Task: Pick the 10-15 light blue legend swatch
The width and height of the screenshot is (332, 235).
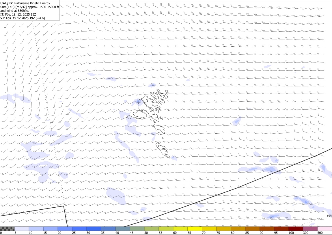Action: (x=36, y=229)
